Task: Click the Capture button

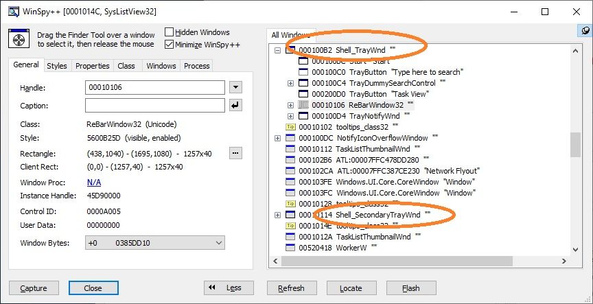Action: [34, 288]
